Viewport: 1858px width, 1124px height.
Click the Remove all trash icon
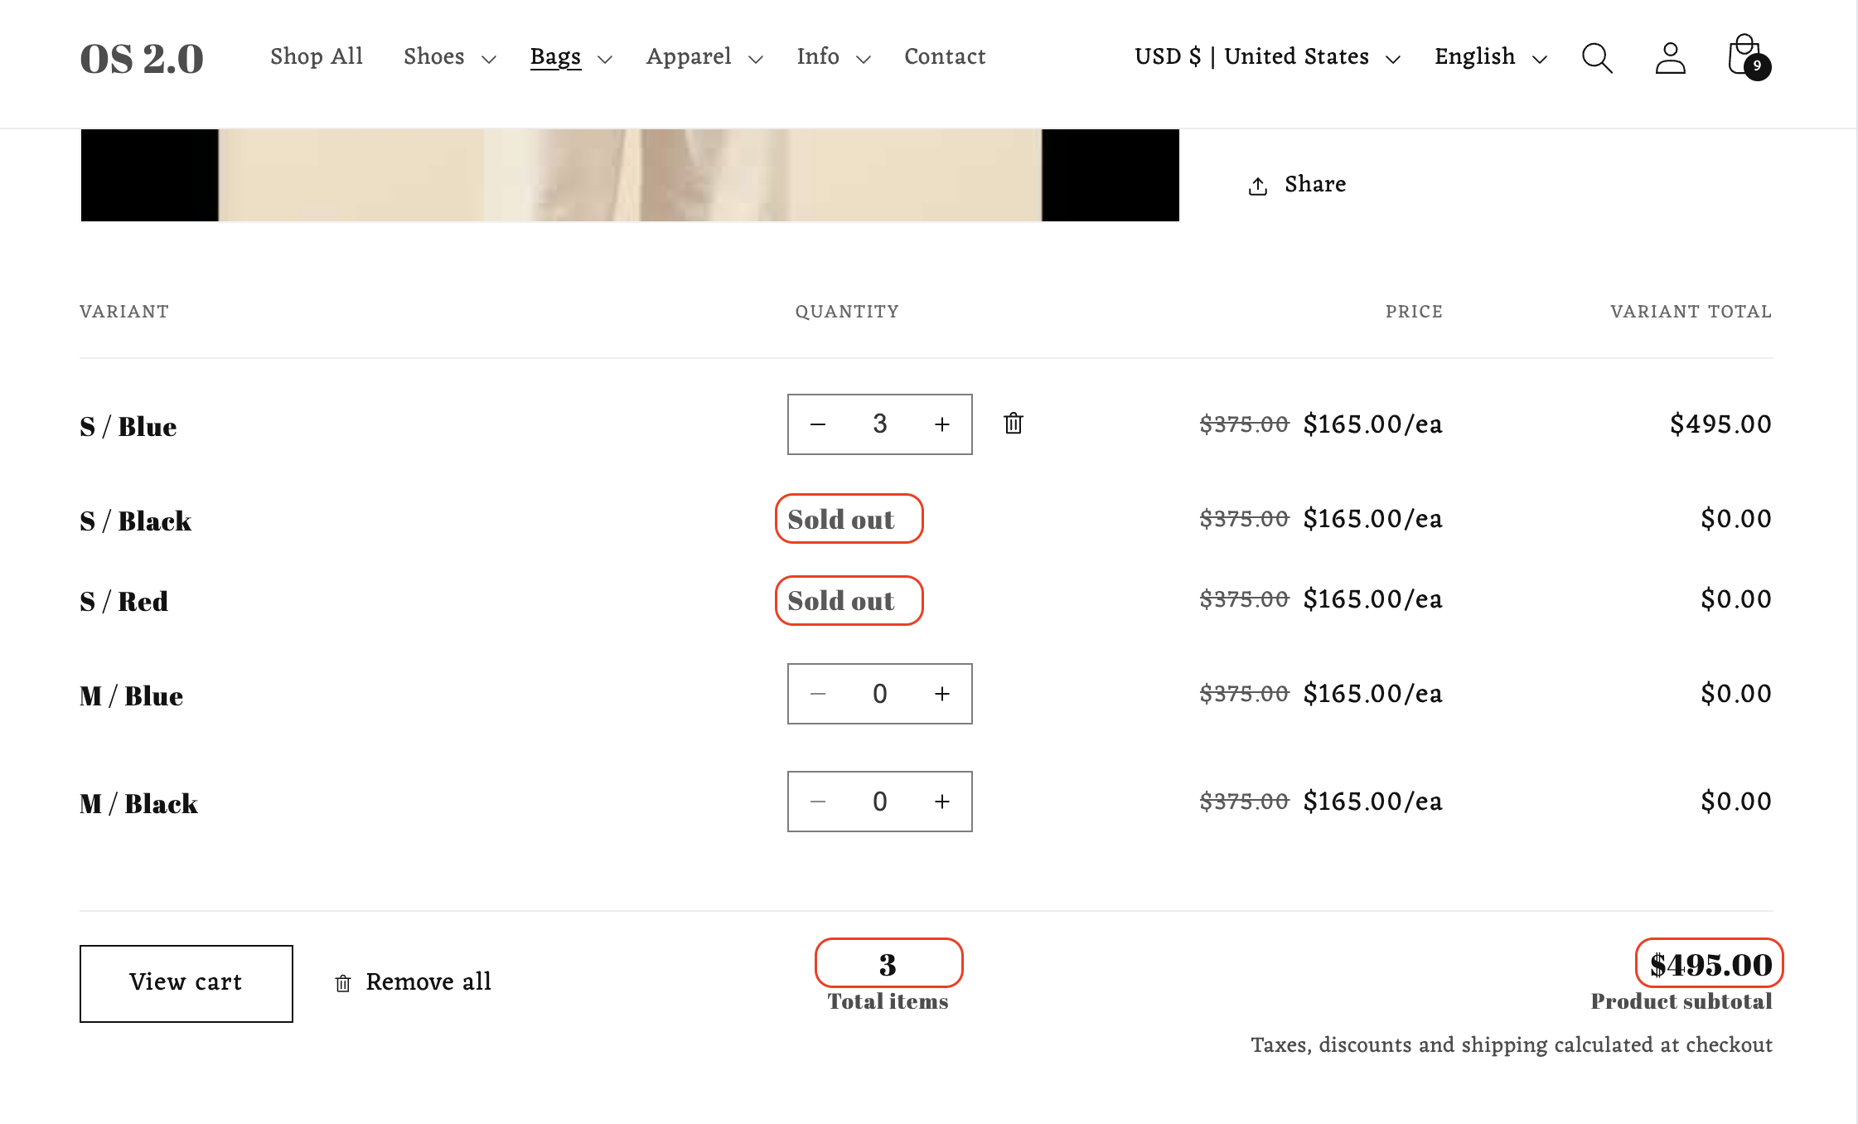[344, 982]
